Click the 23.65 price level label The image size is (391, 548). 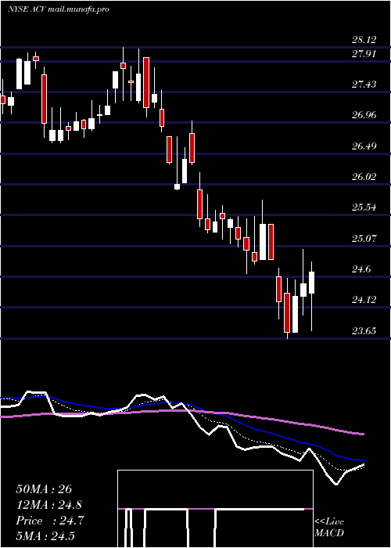click(364, 330)
